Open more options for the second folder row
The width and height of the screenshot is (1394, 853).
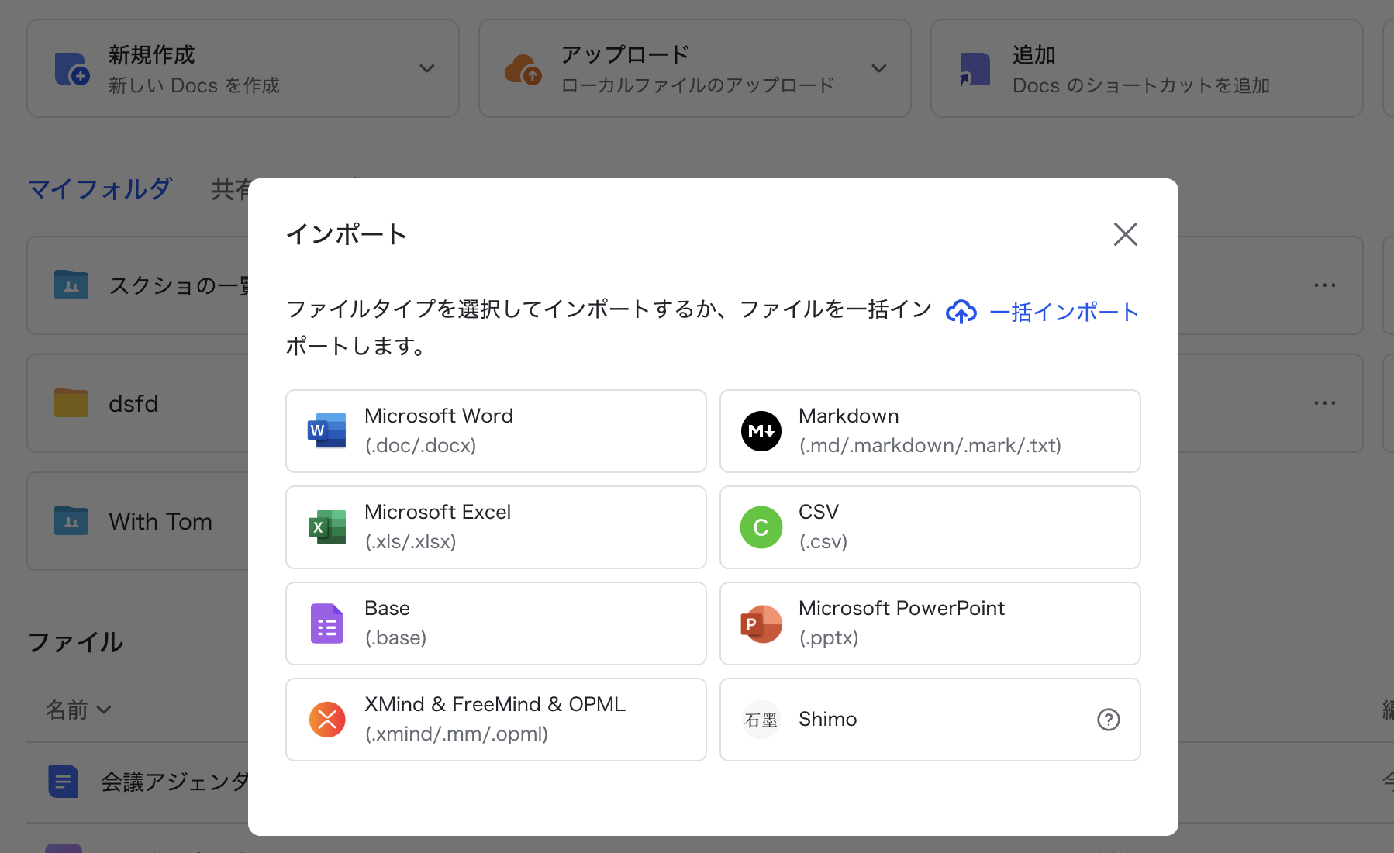pyautogui.click(x=1325, y=403)
